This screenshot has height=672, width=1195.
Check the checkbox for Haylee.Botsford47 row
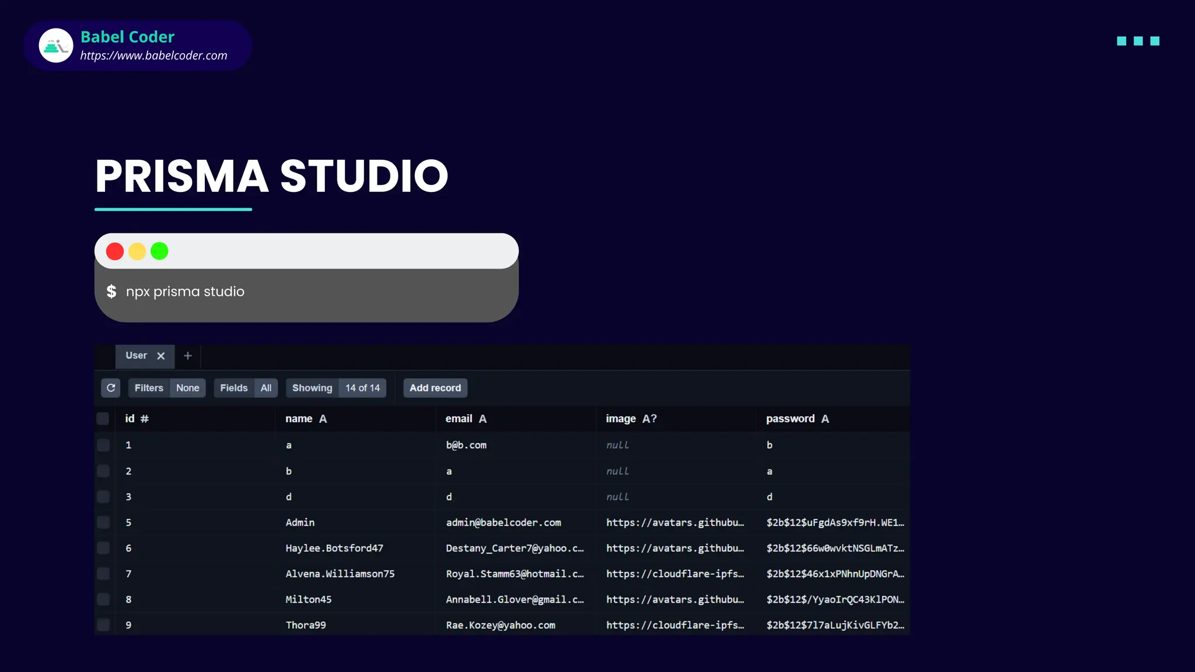[103, 548]
